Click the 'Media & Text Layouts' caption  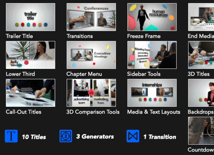click(154, 112)
